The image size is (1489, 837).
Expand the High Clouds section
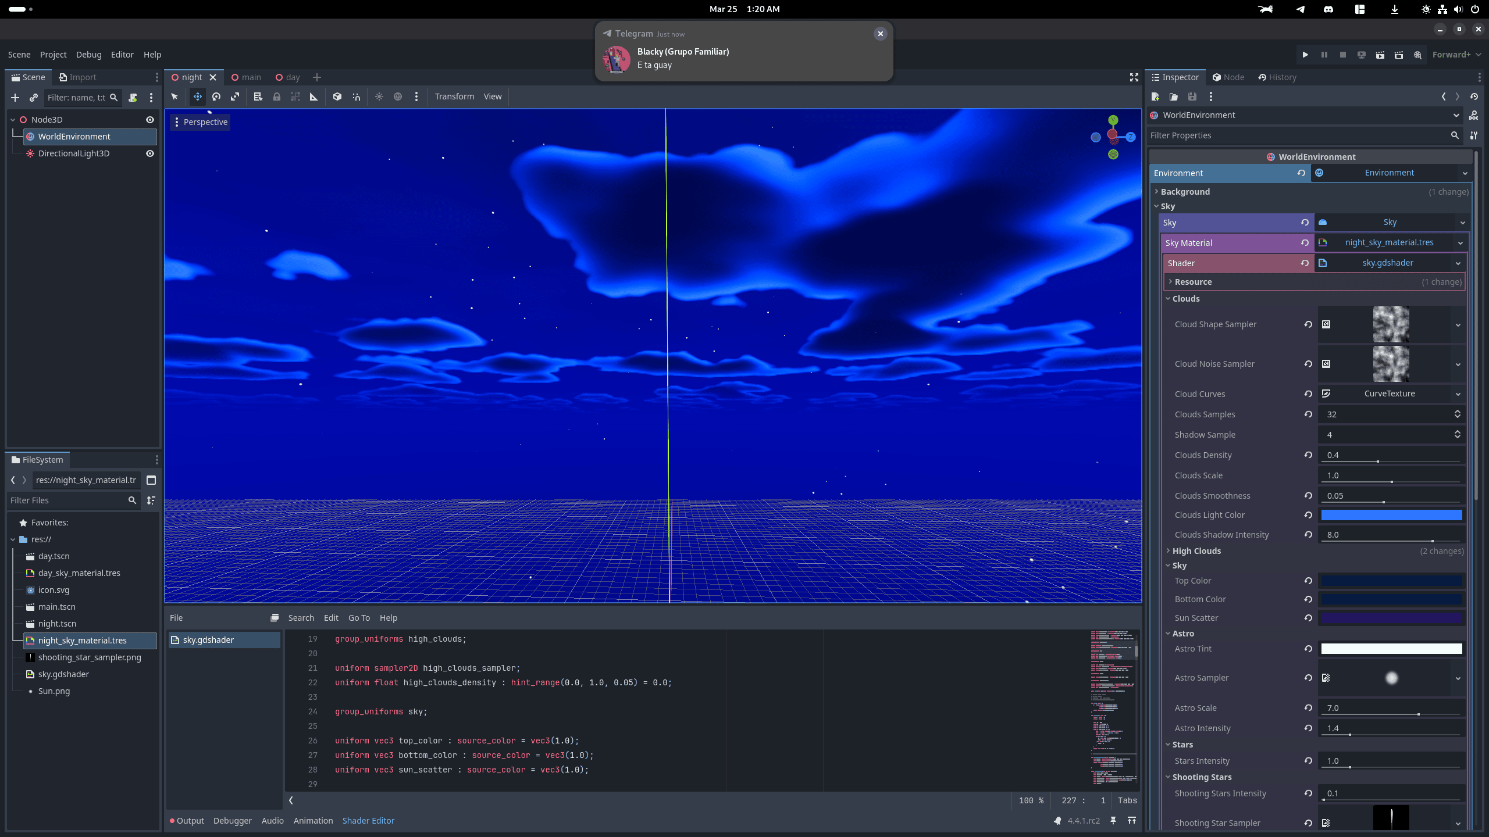pos(1196,551)
